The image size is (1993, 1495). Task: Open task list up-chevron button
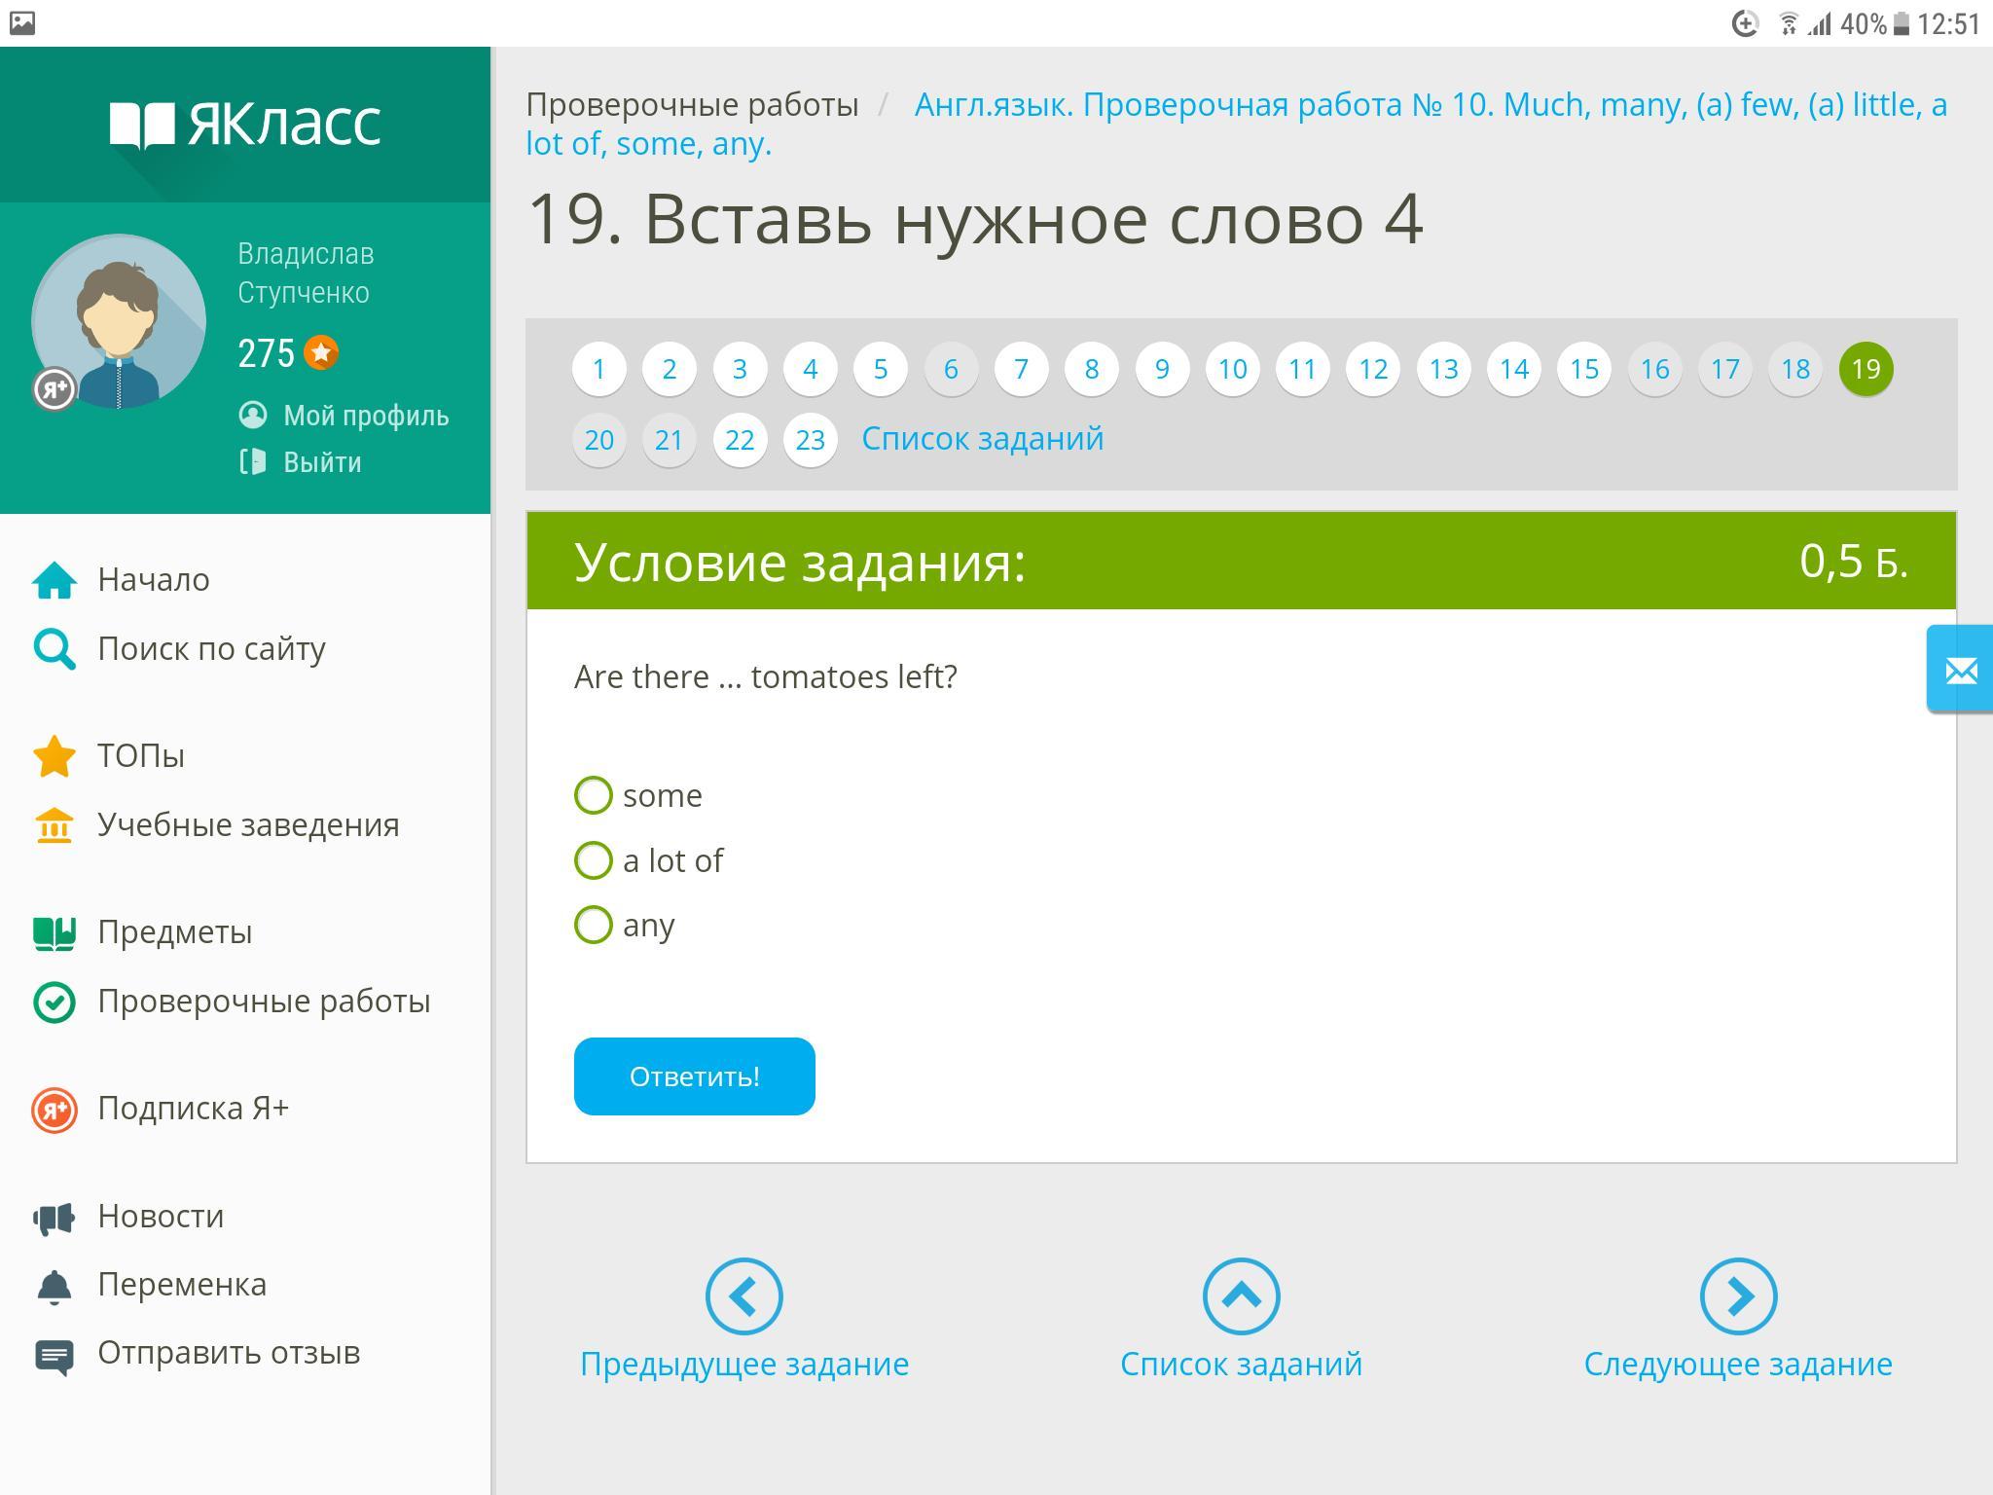tap(1241, 1295)
